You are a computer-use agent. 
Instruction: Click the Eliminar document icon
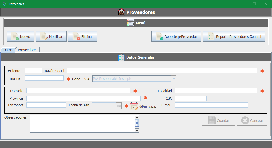pyautogui.click(x=76, y=37)
